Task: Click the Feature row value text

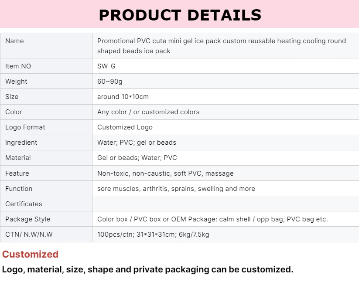Action: 165,173
